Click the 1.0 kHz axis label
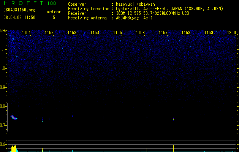This screenshot has width=239, height=152. tap(3, 68)
